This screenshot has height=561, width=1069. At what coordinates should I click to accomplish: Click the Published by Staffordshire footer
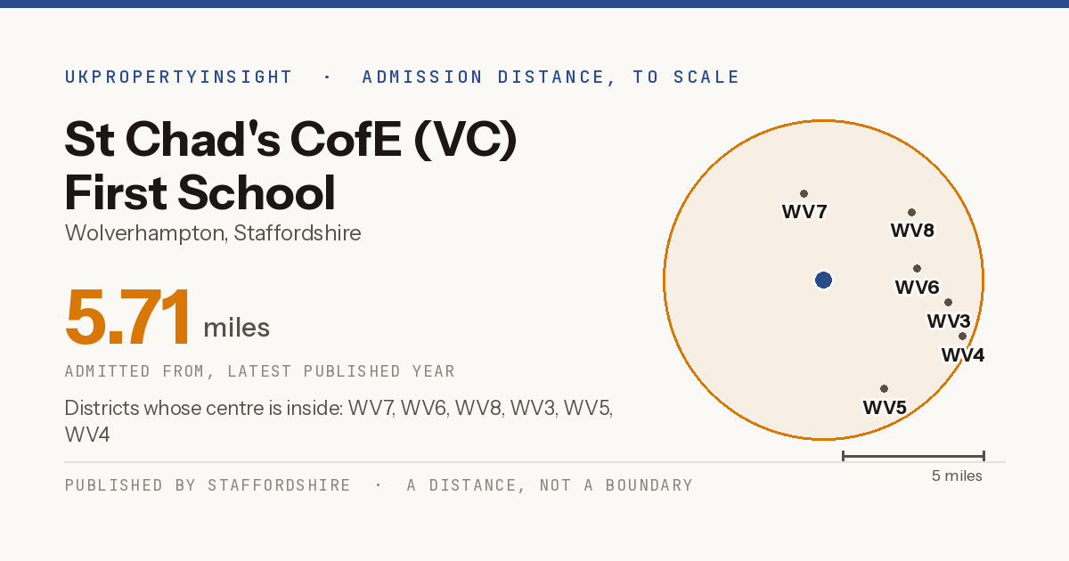pyautogui.click(x=208, y=485)
